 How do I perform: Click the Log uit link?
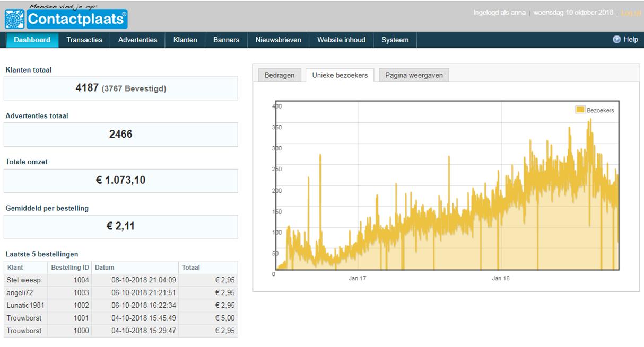click(x=631, y=13)
